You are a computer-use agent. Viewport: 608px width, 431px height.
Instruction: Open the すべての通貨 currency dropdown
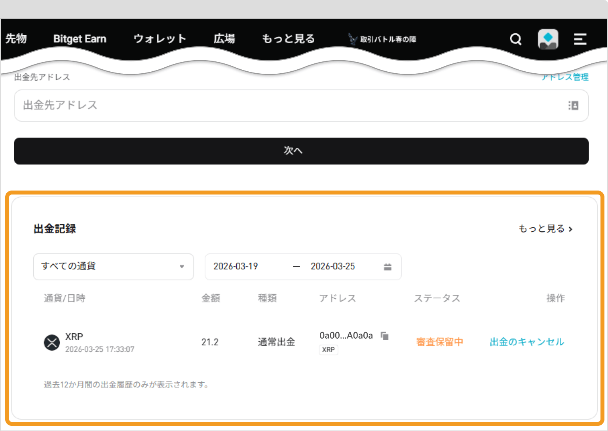(113, 267)
